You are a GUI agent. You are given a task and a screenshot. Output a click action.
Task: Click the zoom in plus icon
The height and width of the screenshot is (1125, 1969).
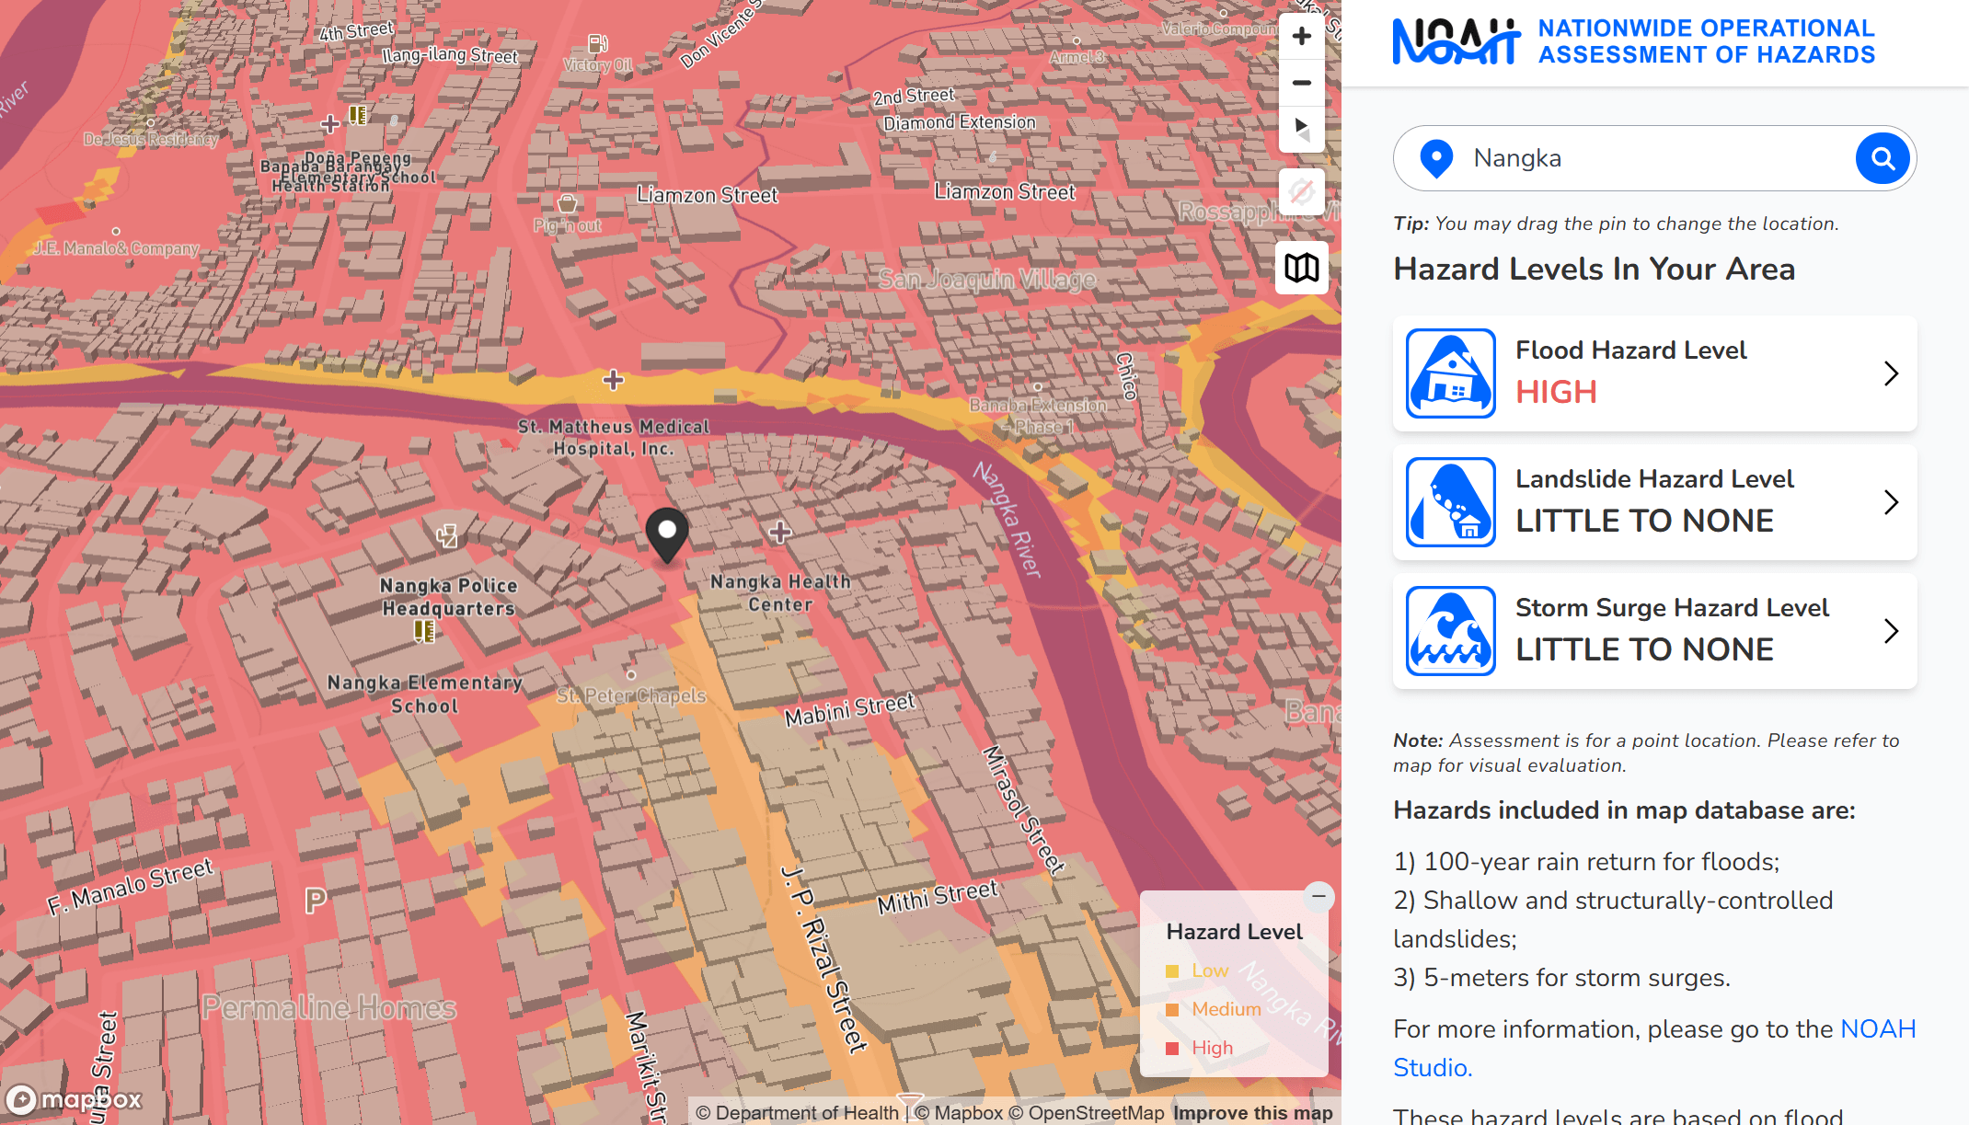click(x=1301, y=35)
